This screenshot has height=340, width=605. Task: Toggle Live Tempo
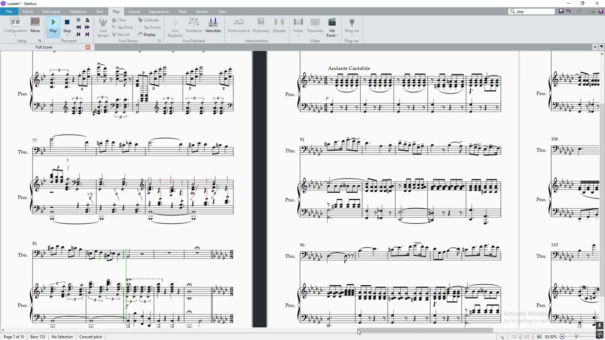click(x=103, y=27)
